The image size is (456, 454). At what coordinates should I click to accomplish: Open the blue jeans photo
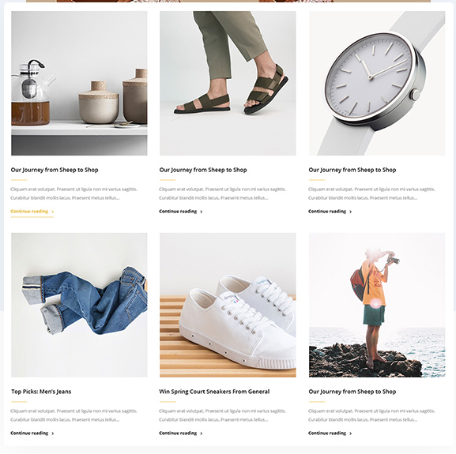click(79, 305)
